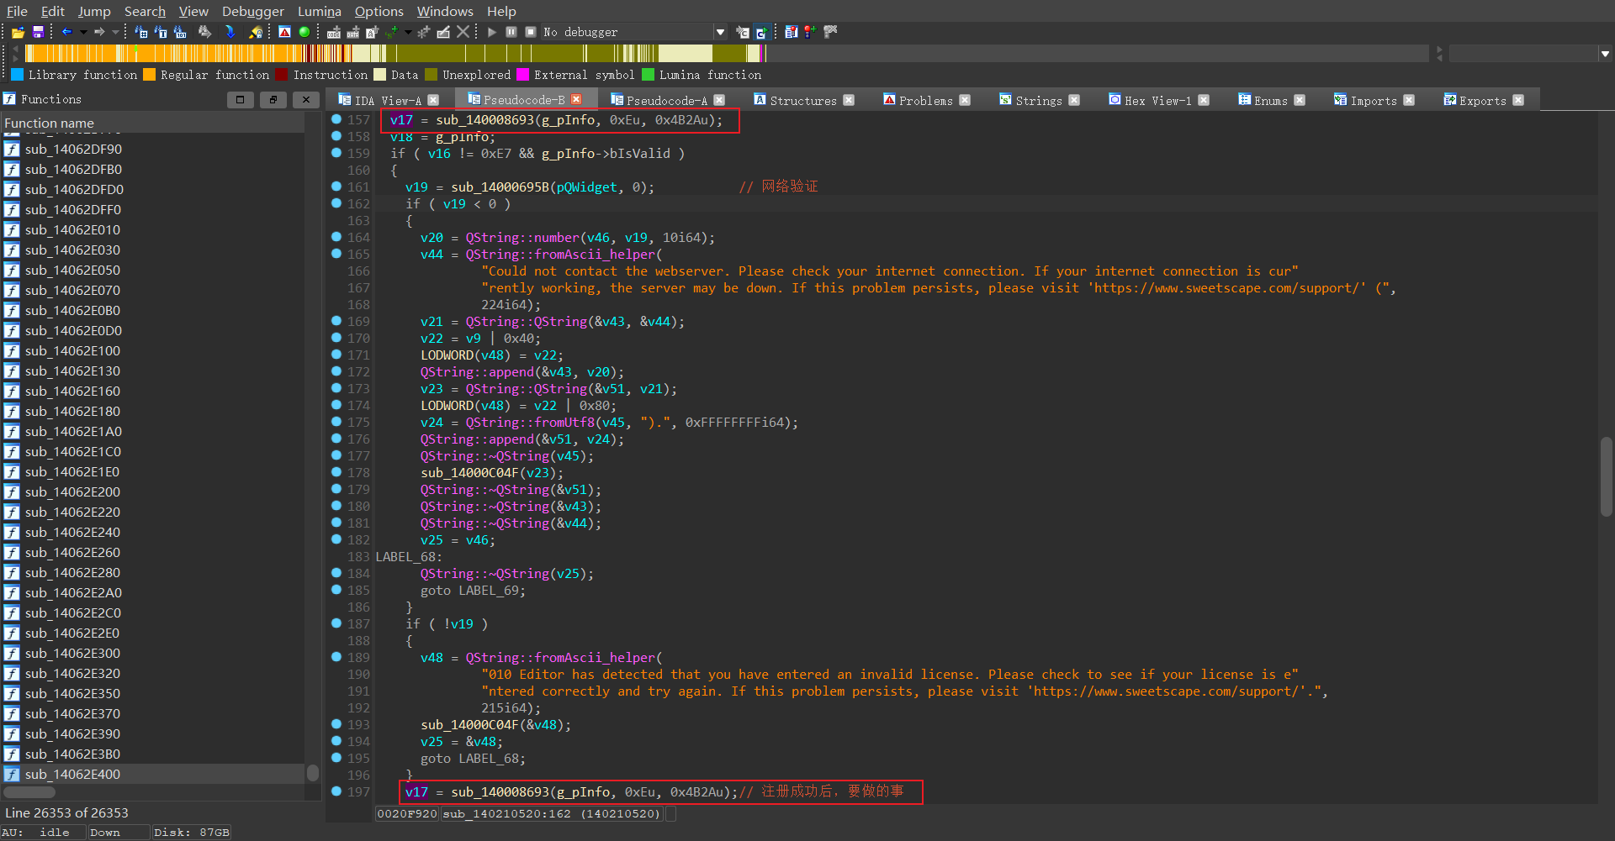Click the red warning triangle toolbar icon

[285, 32]
